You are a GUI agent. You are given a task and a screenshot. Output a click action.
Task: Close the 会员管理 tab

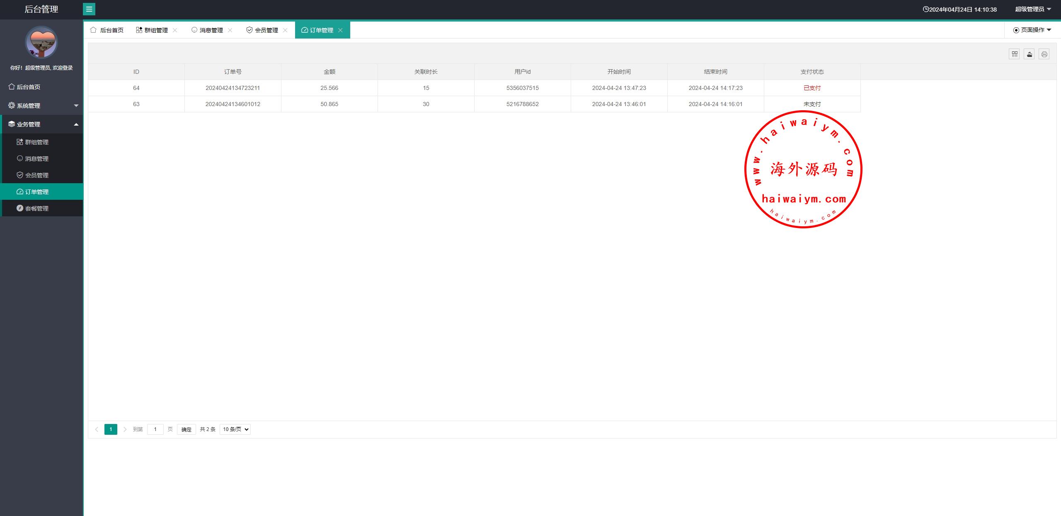pos(285,30)
